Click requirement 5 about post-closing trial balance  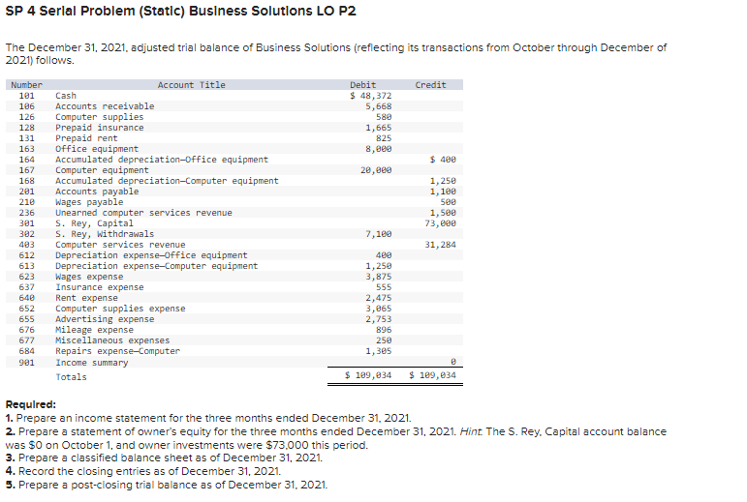pyautogui.click(x=167, y=485)
